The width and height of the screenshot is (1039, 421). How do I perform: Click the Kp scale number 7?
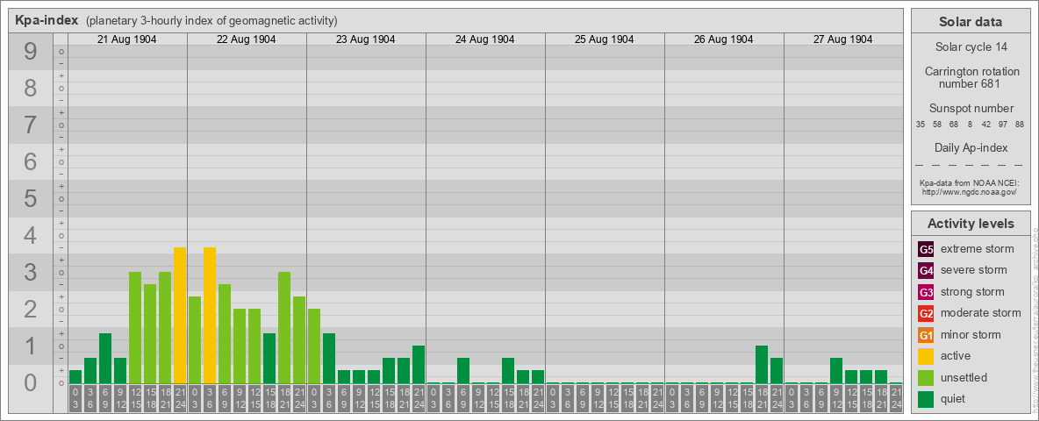point(31,125)
